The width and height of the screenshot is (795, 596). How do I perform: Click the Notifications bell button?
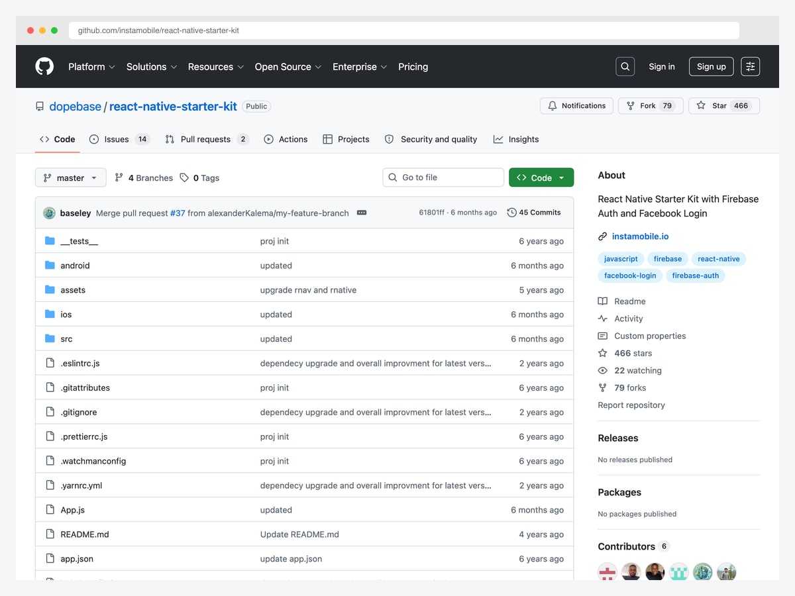click(x=576, y=106)
